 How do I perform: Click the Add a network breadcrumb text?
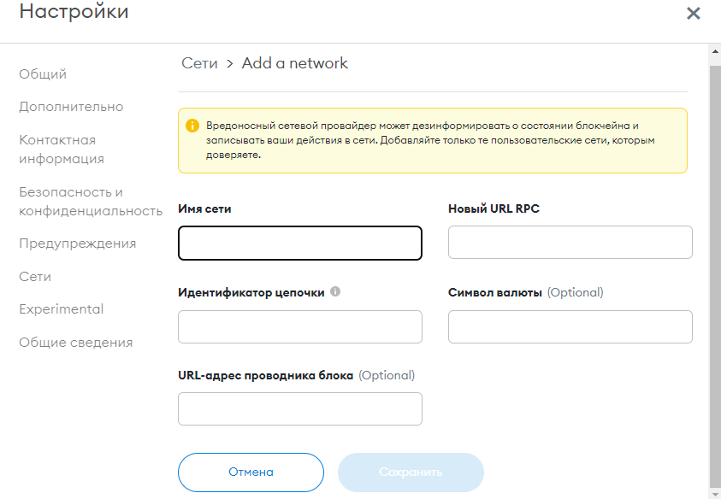point(295,63)
